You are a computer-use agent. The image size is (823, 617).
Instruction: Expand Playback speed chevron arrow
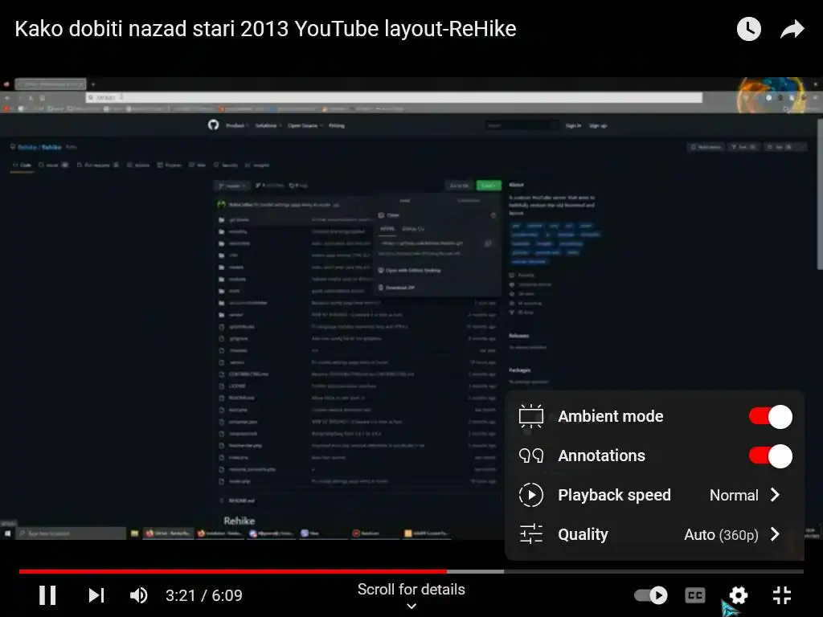pos(776,495)
